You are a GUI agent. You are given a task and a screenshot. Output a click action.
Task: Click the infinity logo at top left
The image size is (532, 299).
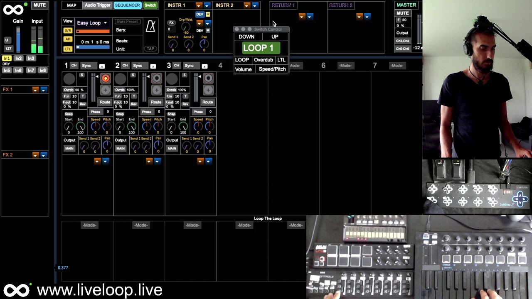coord(13,9)
